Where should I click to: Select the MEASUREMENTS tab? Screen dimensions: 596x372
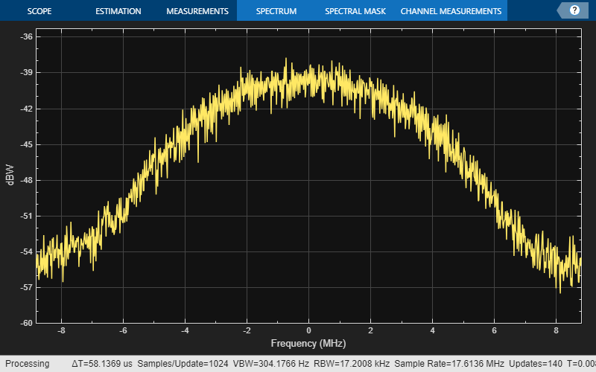click(197, 11)
